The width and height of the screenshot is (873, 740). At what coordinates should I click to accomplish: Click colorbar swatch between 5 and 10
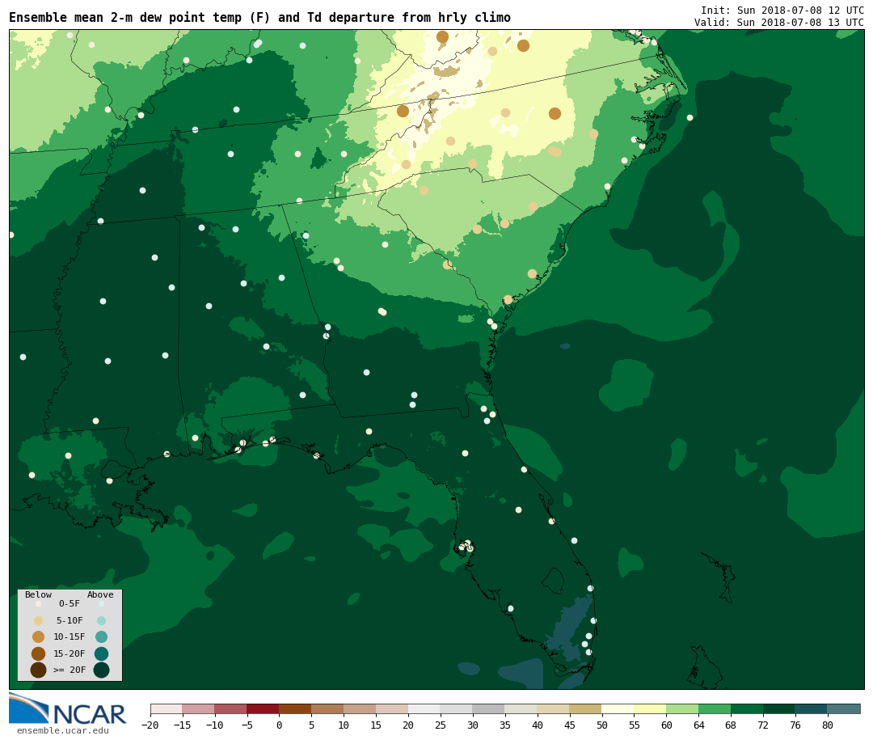(328, 709)
